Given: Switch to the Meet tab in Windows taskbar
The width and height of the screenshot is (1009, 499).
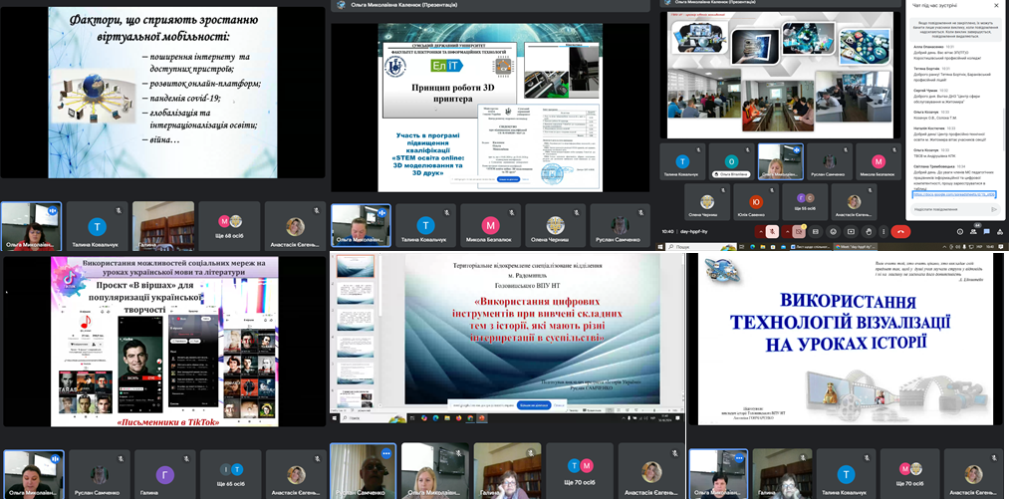Looking at the screenshot, I should [854, 246].
